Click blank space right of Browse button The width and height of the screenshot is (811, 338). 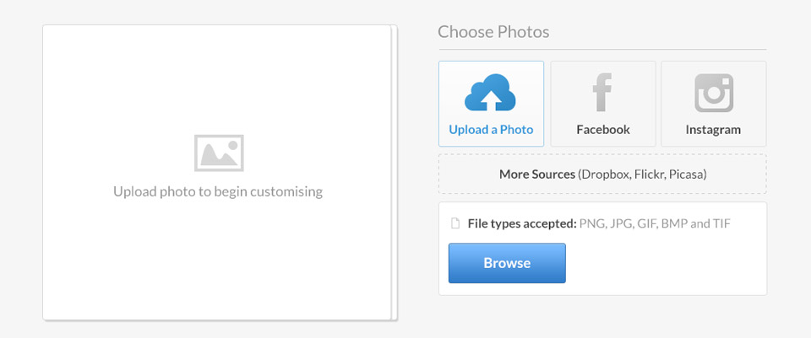667,263
